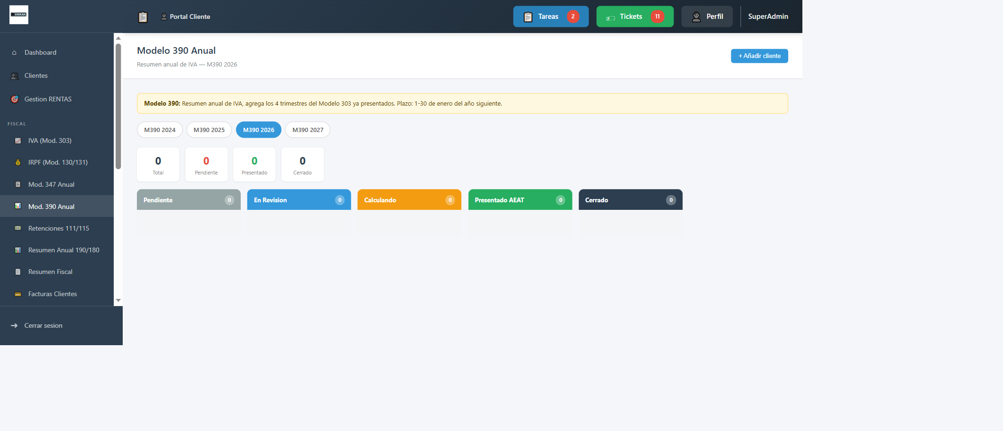Click the dark Cerrado column header
The width and height of the screenshot is (1003, 431).
[631, 200]
